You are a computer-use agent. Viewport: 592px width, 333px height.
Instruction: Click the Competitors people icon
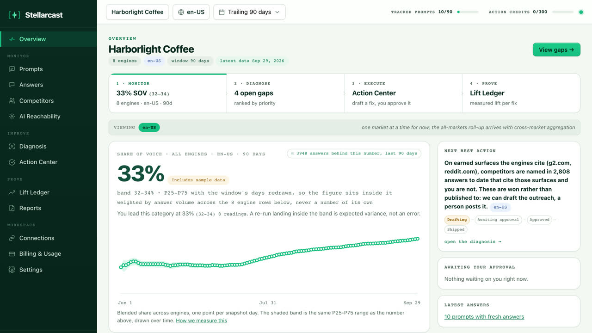pyautogui.click(x=12, y=100)
